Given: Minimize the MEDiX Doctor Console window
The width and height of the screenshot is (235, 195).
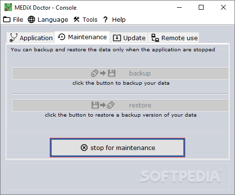Looking at the screenshot, I should (179, 7).
